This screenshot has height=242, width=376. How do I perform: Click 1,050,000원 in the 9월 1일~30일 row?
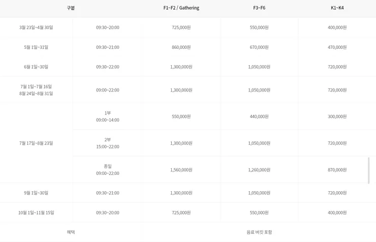pos(259,193)
